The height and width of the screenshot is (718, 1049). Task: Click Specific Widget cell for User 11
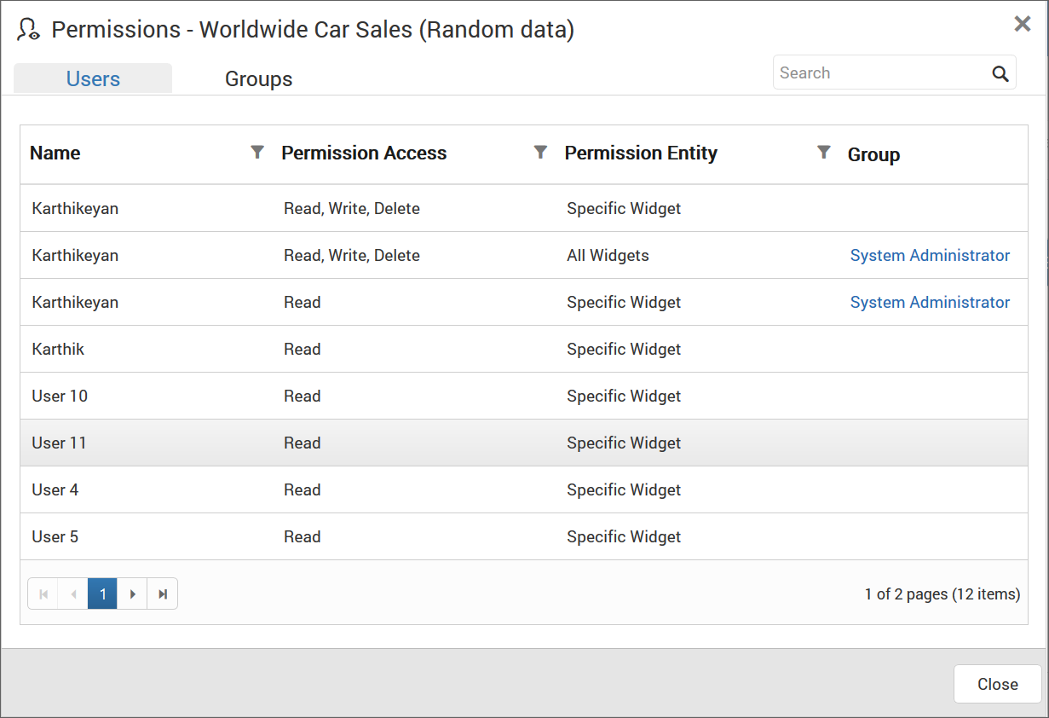click(624, 443)
